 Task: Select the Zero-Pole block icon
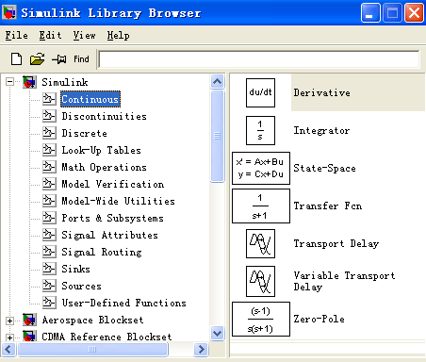[x=261, y=320]
